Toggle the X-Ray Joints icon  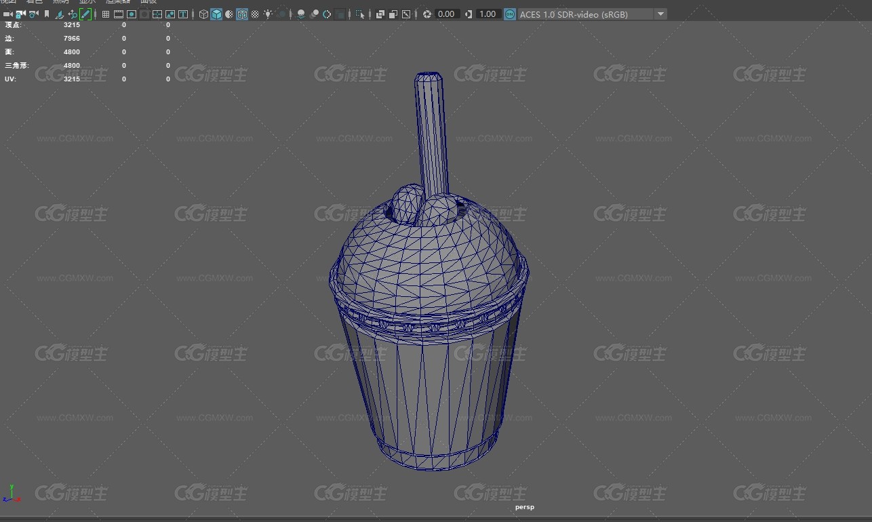click(406, 14)
